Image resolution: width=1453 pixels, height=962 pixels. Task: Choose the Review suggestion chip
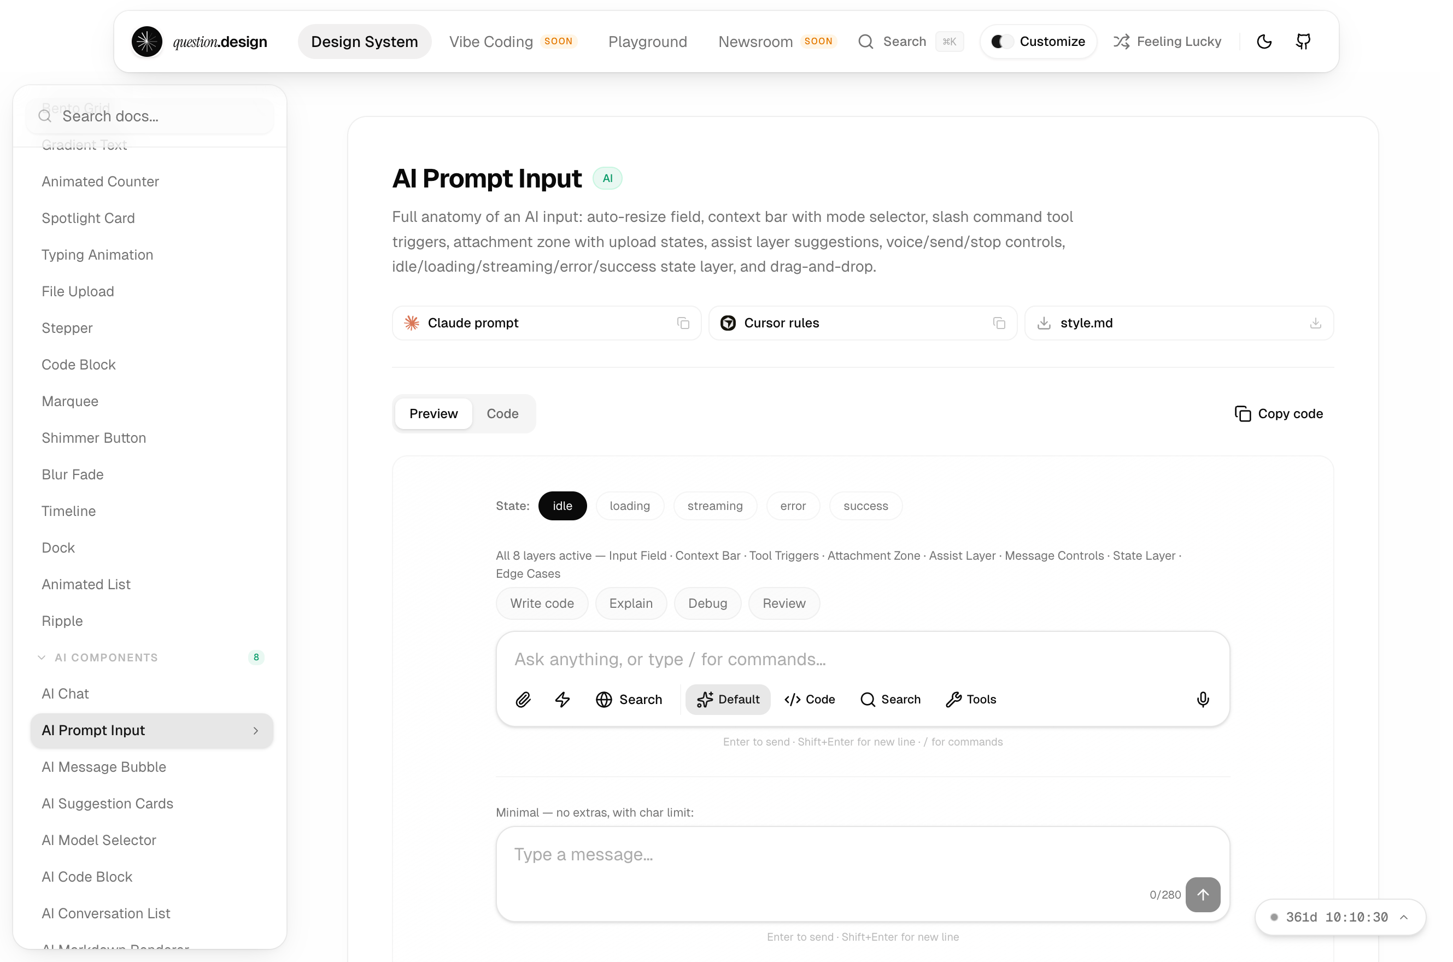click(x=783, y=603)
